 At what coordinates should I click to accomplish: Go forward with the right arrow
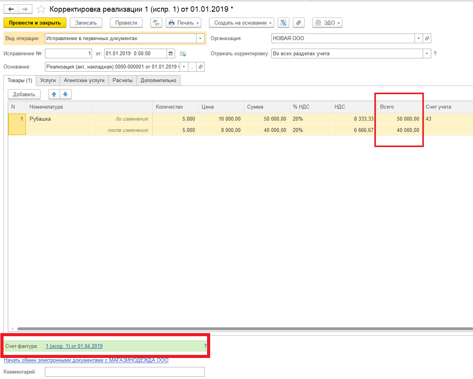(25, 9)
